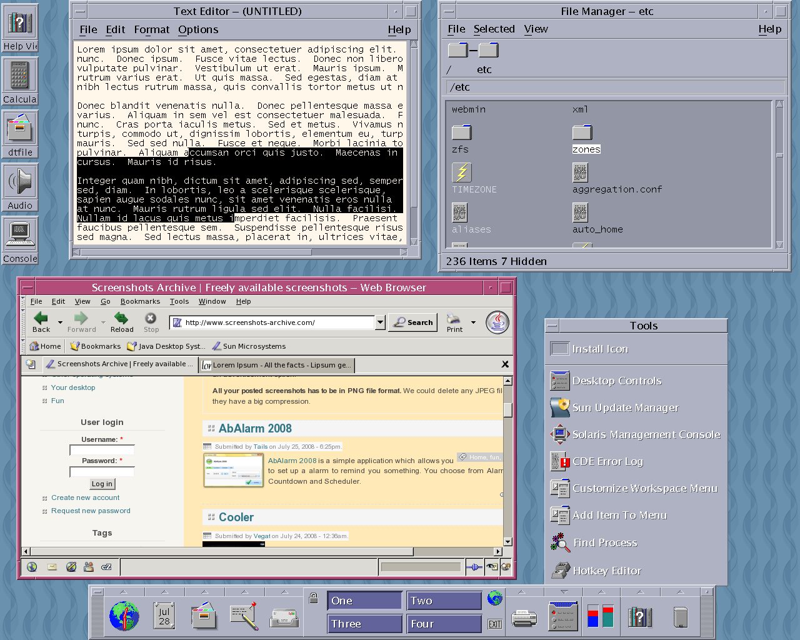Screen dimensions: 800x640
Task: Open the Cooler article heading link
Action: pos(236,517)
